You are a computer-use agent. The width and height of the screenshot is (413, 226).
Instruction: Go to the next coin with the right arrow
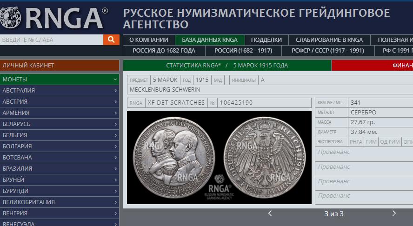tap(394, 213)
